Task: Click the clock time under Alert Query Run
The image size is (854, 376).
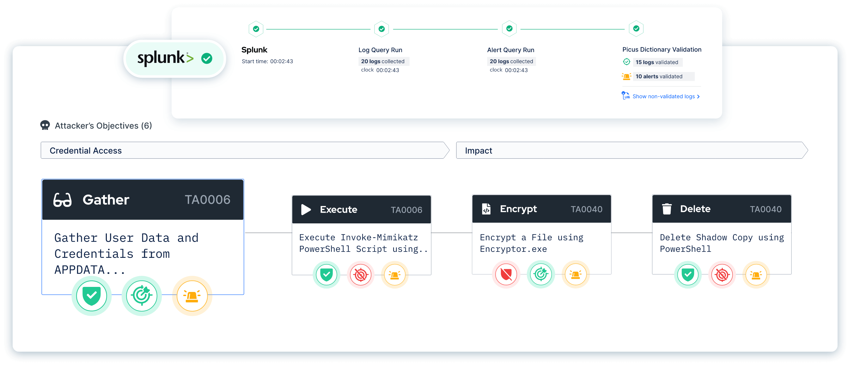Action: (x=516, y=70)
